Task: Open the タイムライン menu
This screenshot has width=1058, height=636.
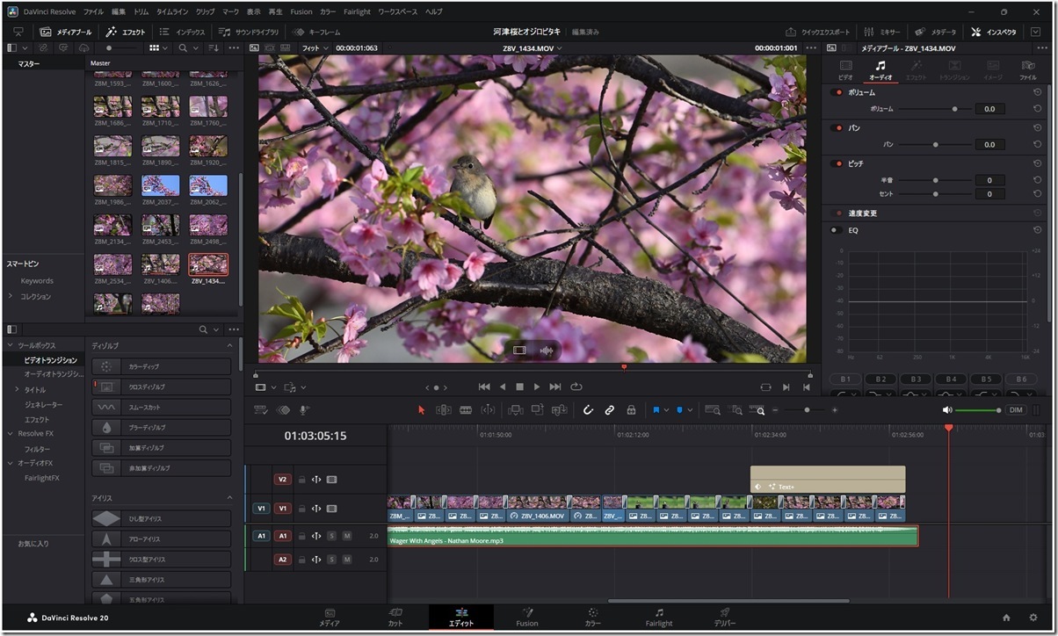Action: 171,12
